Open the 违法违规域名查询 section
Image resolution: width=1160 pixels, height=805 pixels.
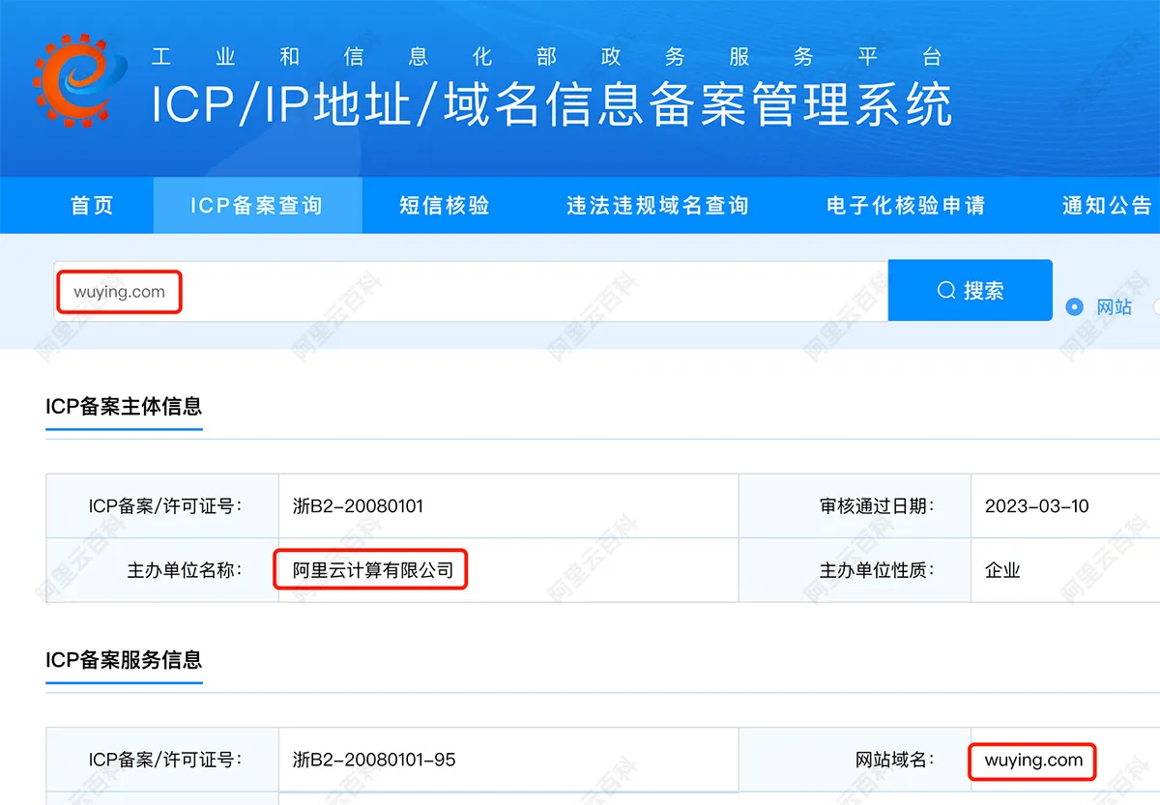click(656, 205)
